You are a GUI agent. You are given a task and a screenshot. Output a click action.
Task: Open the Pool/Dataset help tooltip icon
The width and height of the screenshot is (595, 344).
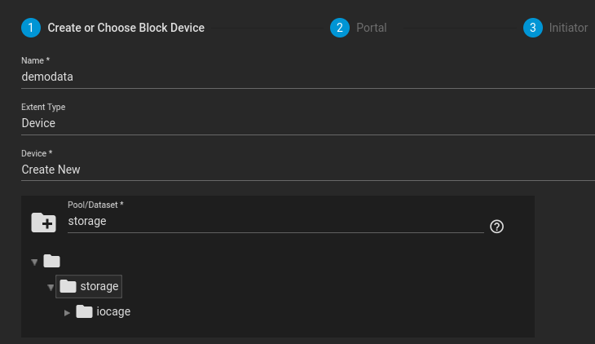[496, 227]
